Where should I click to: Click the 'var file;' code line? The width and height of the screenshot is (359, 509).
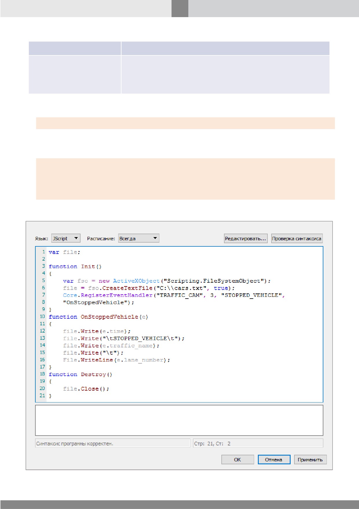tap(64, 252)
